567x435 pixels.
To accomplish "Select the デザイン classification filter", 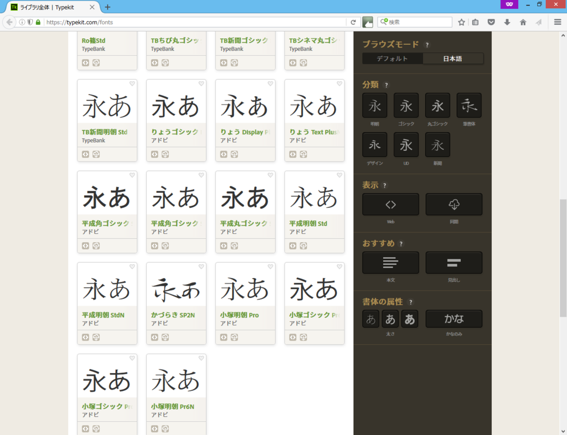I will (x=375, y=145).
